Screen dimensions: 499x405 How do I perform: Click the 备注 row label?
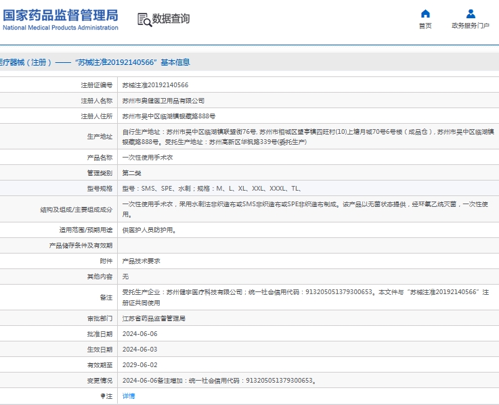pyautogui.click(x=106, y=297)
